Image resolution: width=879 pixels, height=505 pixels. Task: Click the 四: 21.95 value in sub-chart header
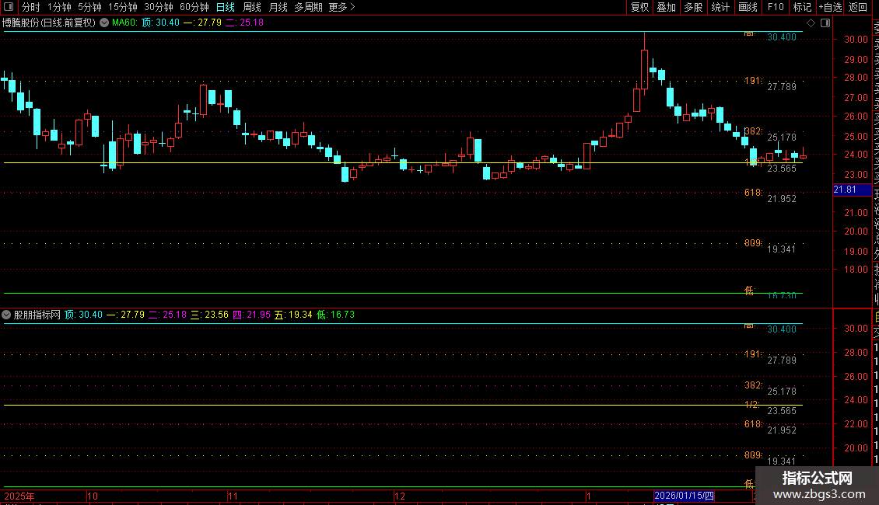pyautogui.click(x=251, y=315)
